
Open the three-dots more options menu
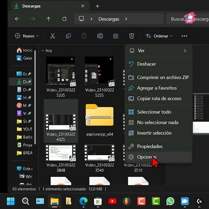[184, 36]
